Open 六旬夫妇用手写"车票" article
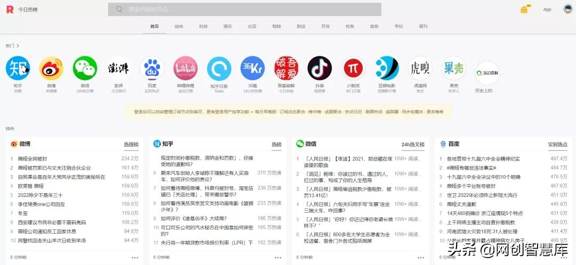Screen dimensions: 576x265 click(x=347, y=208)
